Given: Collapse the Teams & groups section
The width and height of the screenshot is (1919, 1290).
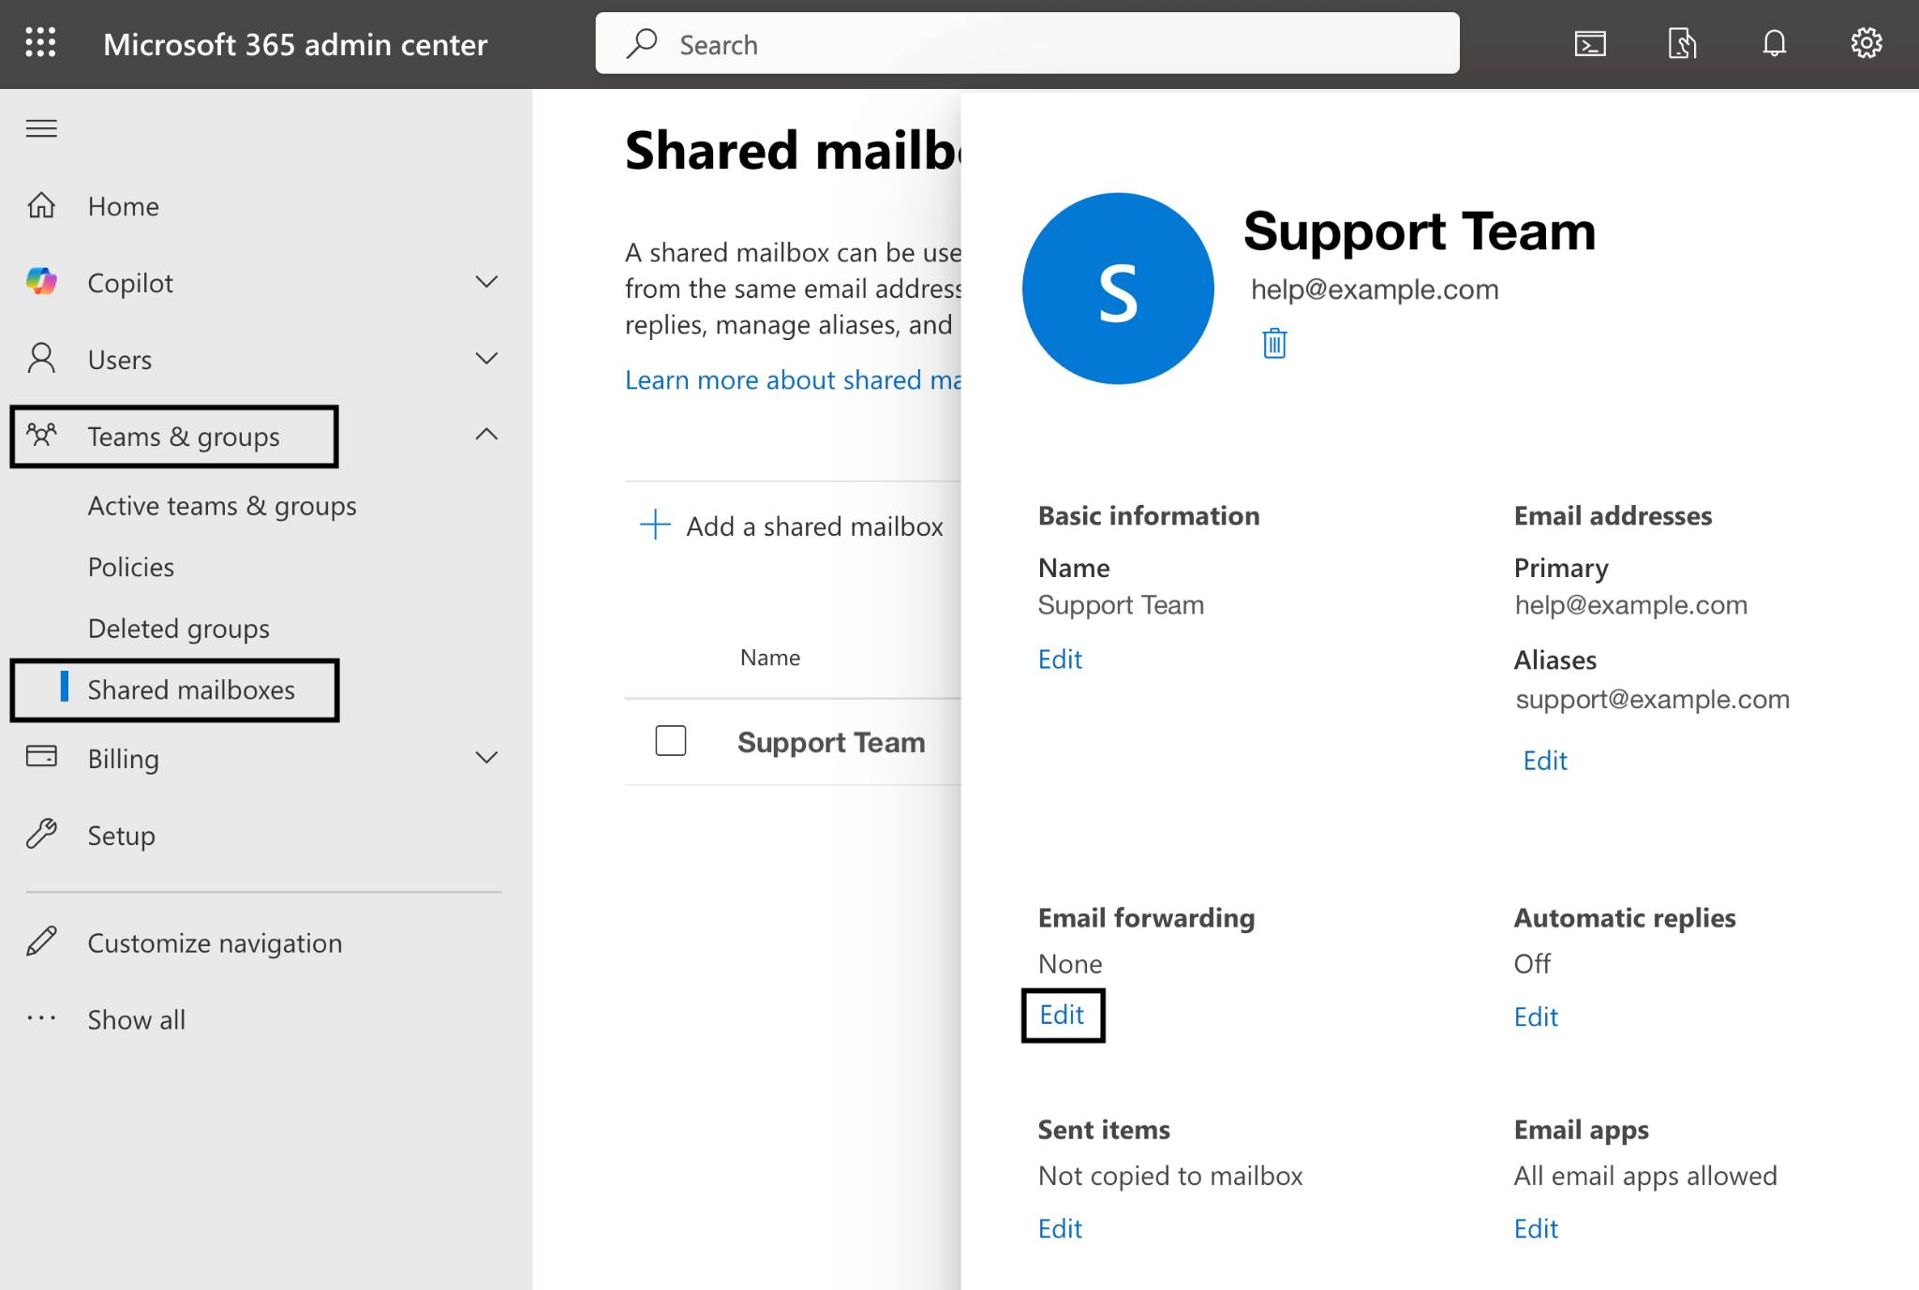Looking at the screenshot, I should [x=486, y=435].
